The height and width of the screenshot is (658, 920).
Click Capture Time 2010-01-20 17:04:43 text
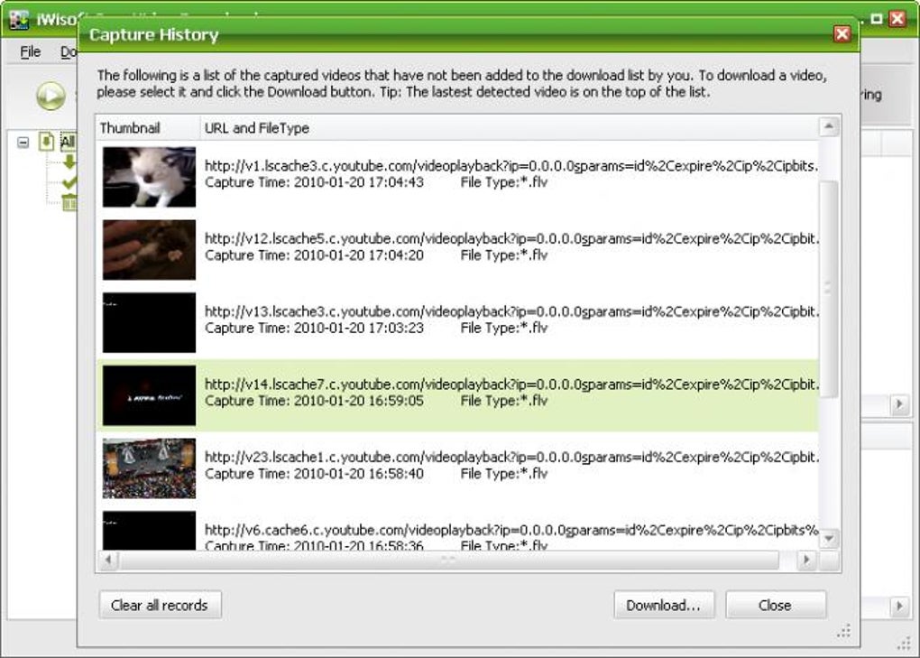click(314, 182)
